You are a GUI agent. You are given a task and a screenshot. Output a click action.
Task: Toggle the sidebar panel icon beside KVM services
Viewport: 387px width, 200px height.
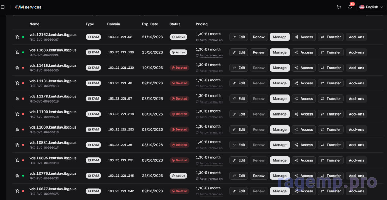(3, 7)
